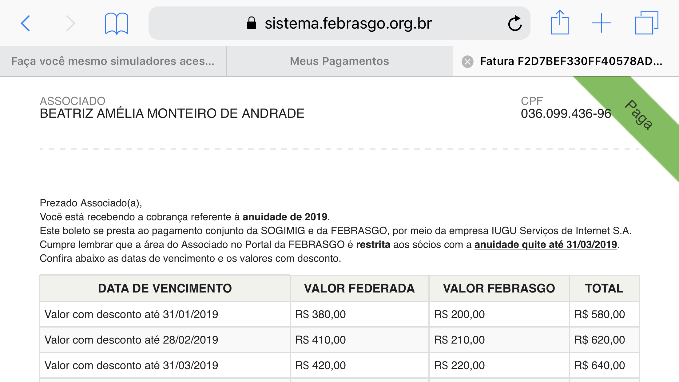Open the share sheet icon

[560, 22]
